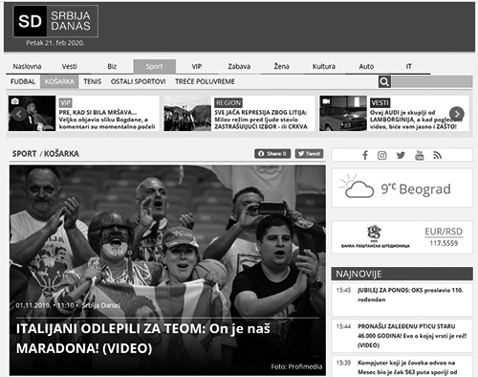
Task: Click the search magnifier icon
Action: point(384,81)
